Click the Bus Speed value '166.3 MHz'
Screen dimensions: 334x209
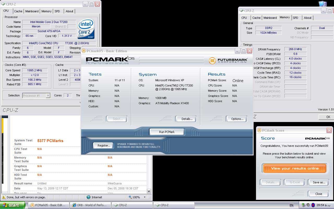(35, 80)
